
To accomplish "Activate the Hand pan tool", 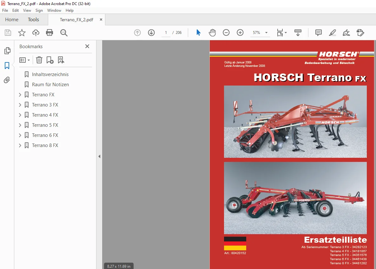I will point(212,33).
